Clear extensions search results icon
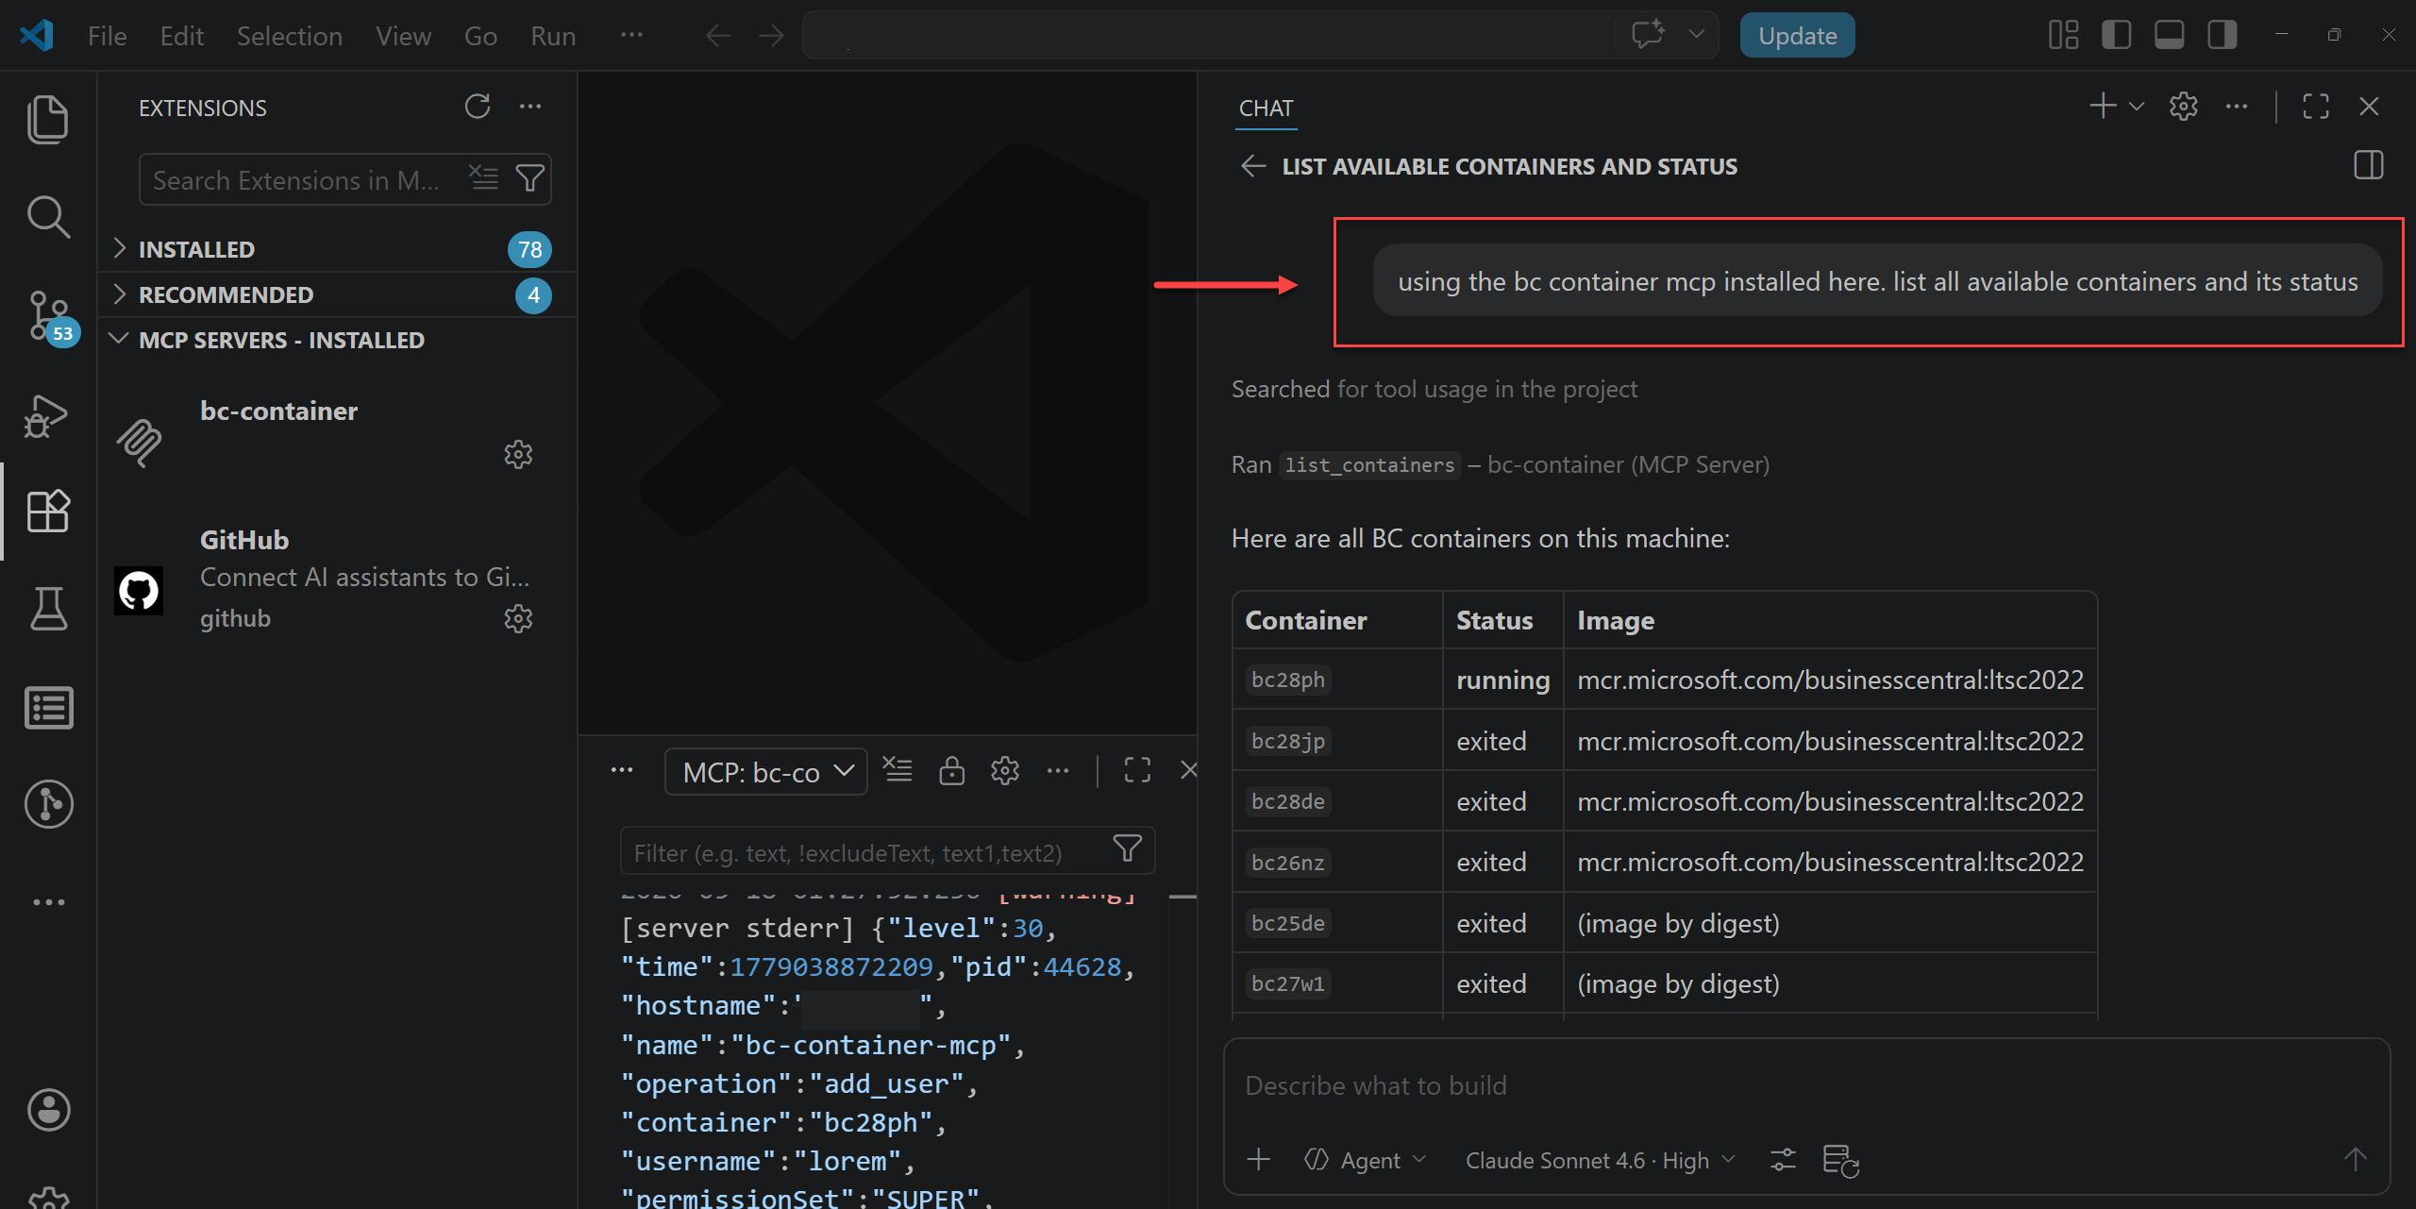The image size is (2416, 1209). (484, 177)
